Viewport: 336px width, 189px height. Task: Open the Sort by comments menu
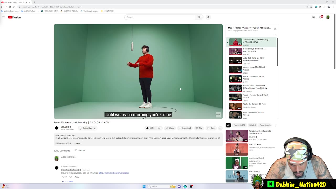[79, 150]
